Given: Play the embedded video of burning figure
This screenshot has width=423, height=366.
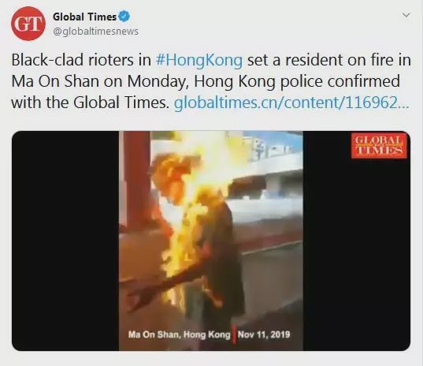Looking at the screenshot, I should [x=211, y=241].
